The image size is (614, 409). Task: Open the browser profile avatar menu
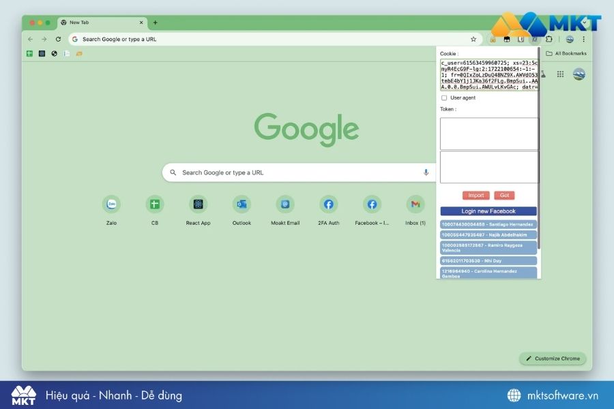[x=569, y=39]
